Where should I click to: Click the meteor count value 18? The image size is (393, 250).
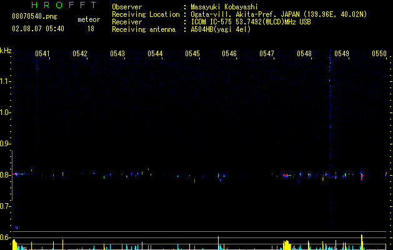(91, 29)
